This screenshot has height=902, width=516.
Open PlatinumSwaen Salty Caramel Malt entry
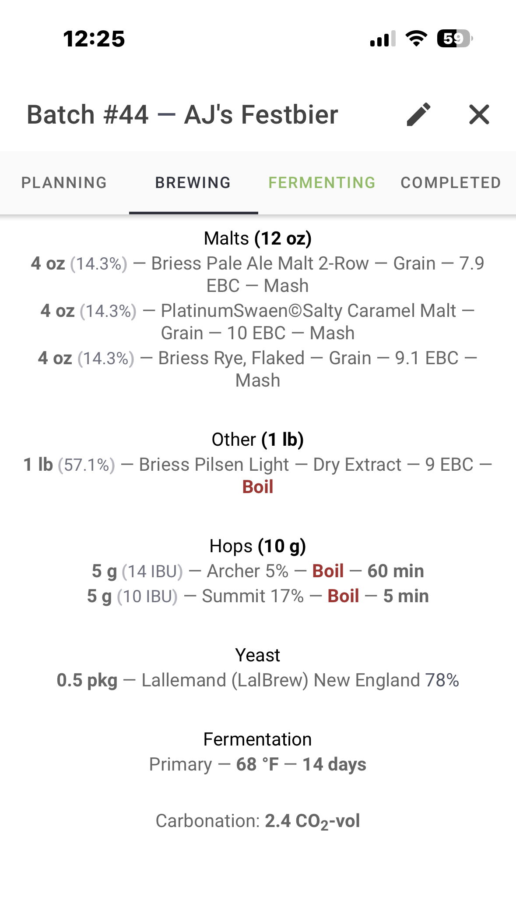tap(258, 322)
